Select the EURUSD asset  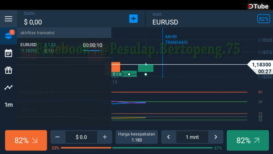(165, 22)
